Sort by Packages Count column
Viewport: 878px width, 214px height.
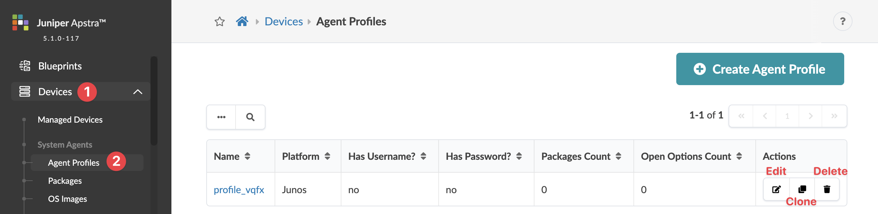point(618,156)
